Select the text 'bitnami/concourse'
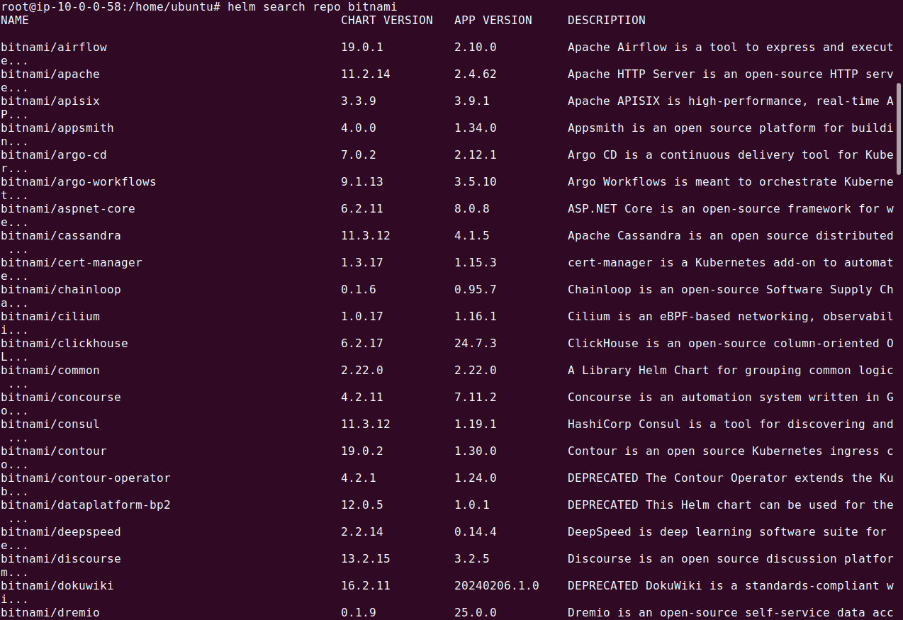The width and height of the screenshot is (903, 620). (61, 398)
